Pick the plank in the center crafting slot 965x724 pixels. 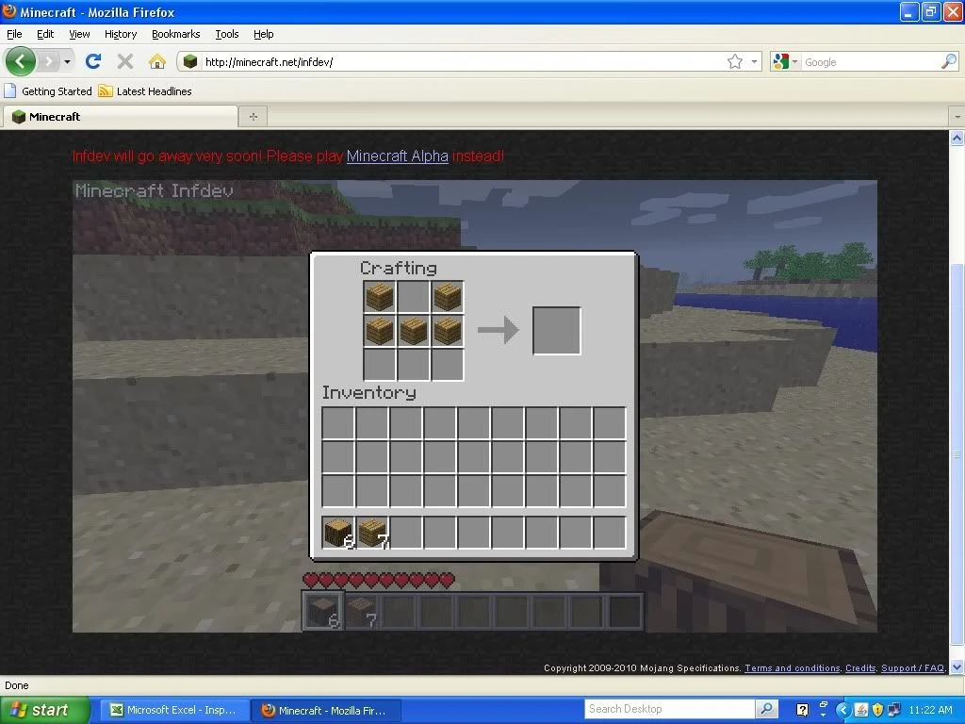click(413, 331)
